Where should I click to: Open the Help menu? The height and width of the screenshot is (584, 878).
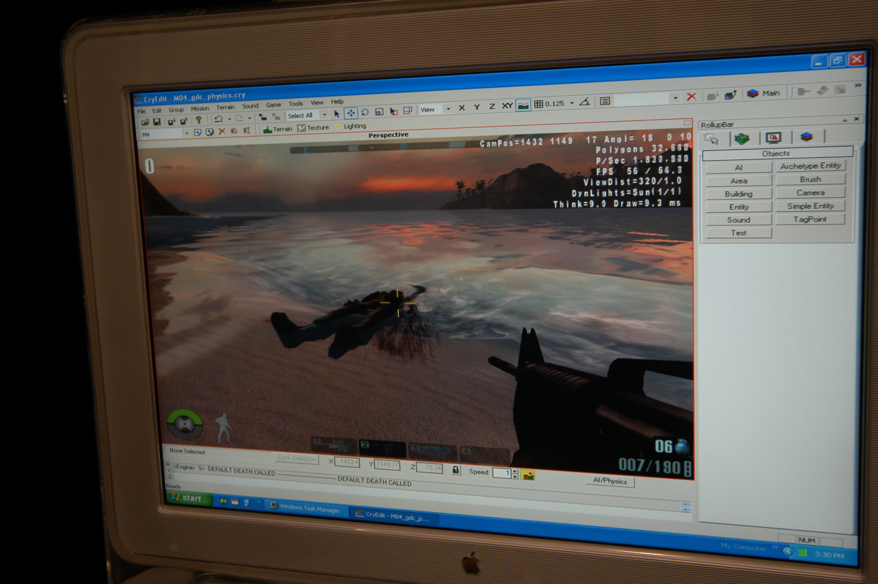[x=337, y=102]
